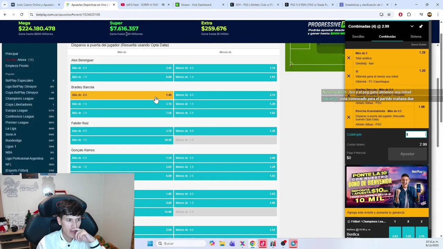Select Bradley Barcola Más de 1.5 at 3.10
The image size is (443, 249).
pos(121,104)
